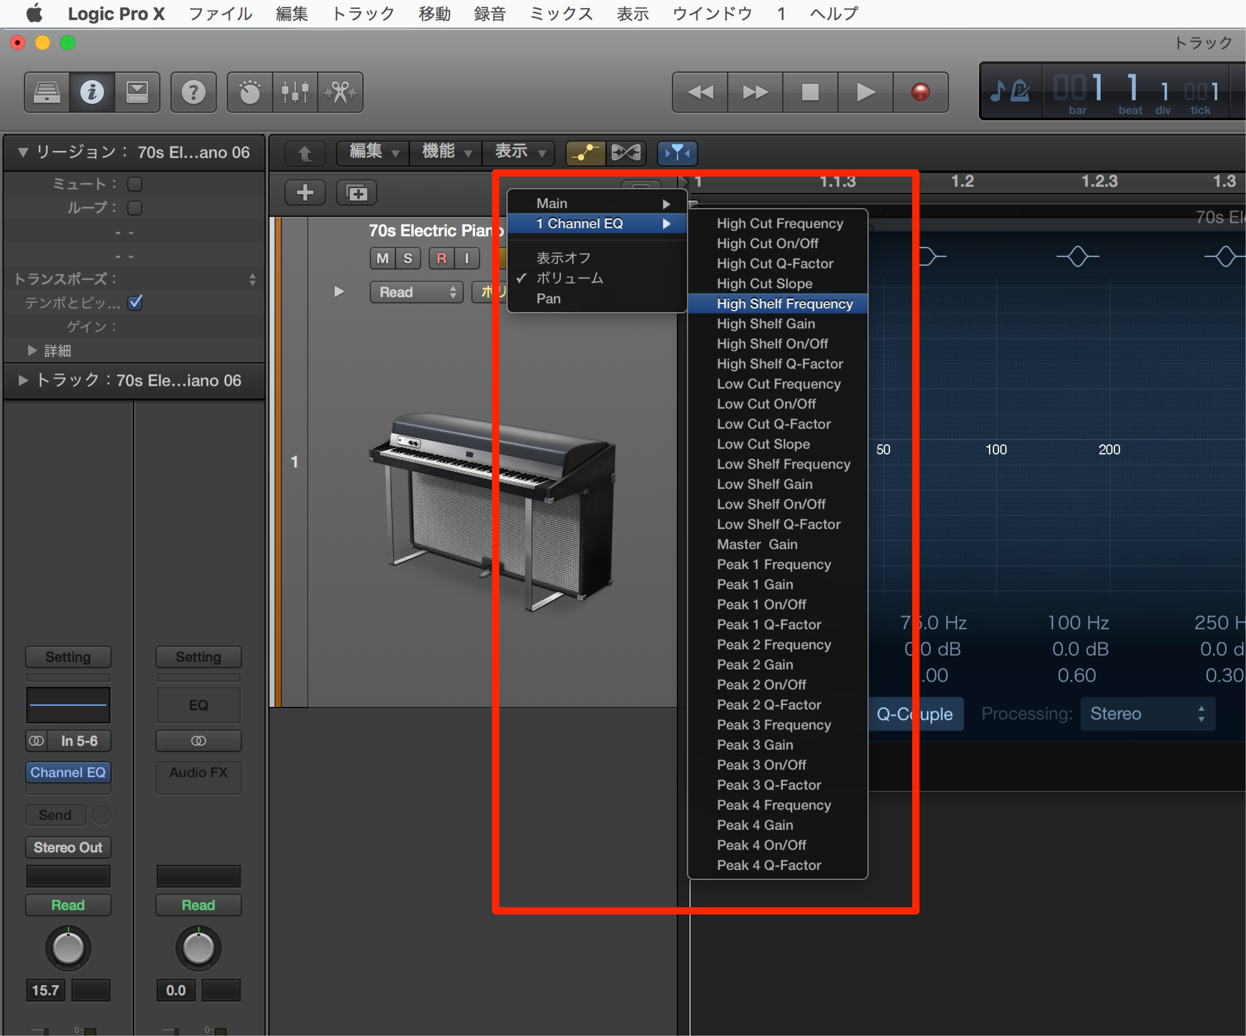Screen dimensions: 1246x1036
Task: Click the channel strip pan knob
Action: [68, 948]
